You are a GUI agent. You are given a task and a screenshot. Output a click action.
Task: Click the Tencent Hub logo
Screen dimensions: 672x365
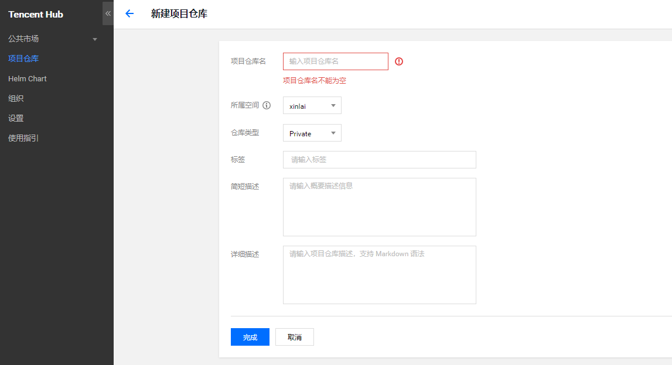tap(36, 14)
